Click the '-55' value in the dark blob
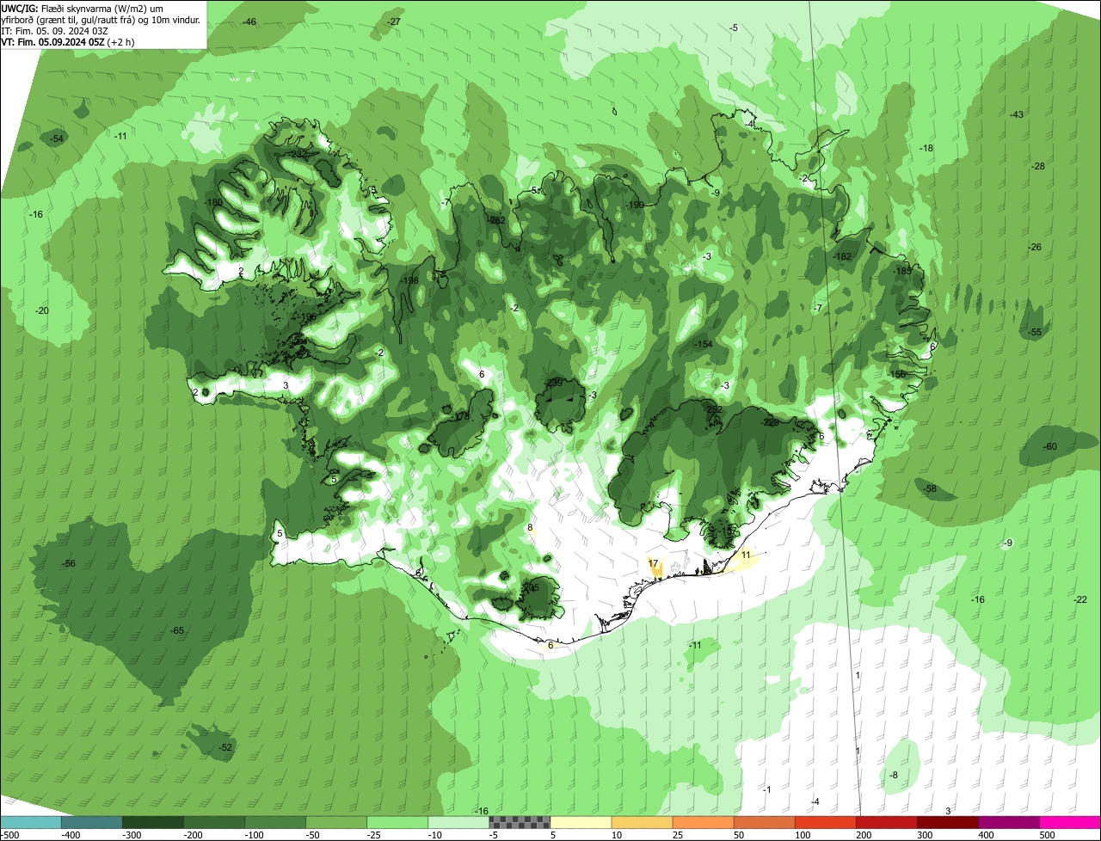1101x841 pixels. pyautogui.click(x=1036, y=332)
